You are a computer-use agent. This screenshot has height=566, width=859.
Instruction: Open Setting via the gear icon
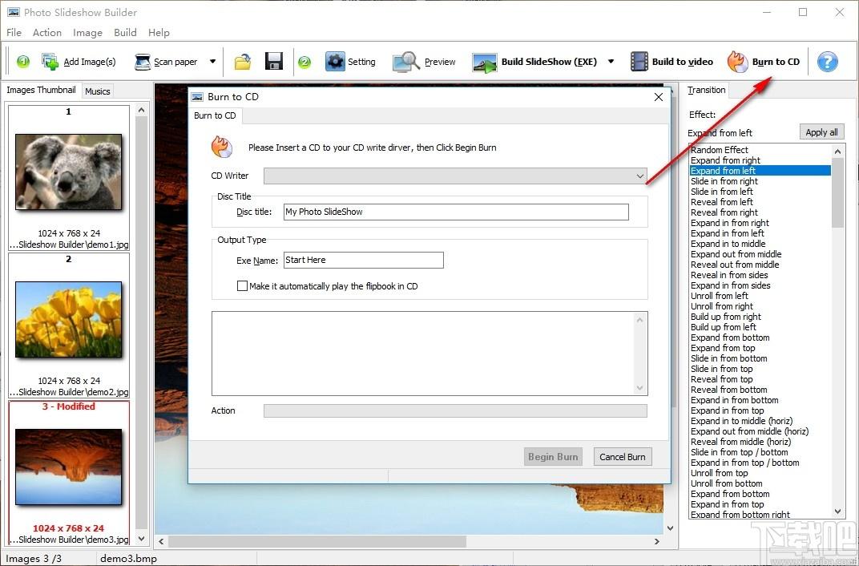335,62
